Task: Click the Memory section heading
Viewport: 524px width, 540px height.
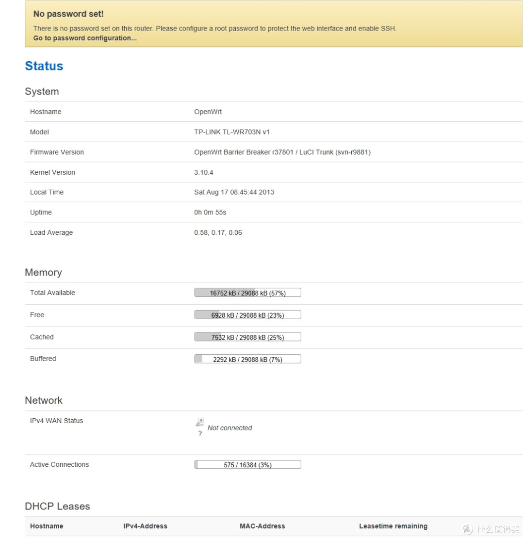Action: (x=43, y=272)
